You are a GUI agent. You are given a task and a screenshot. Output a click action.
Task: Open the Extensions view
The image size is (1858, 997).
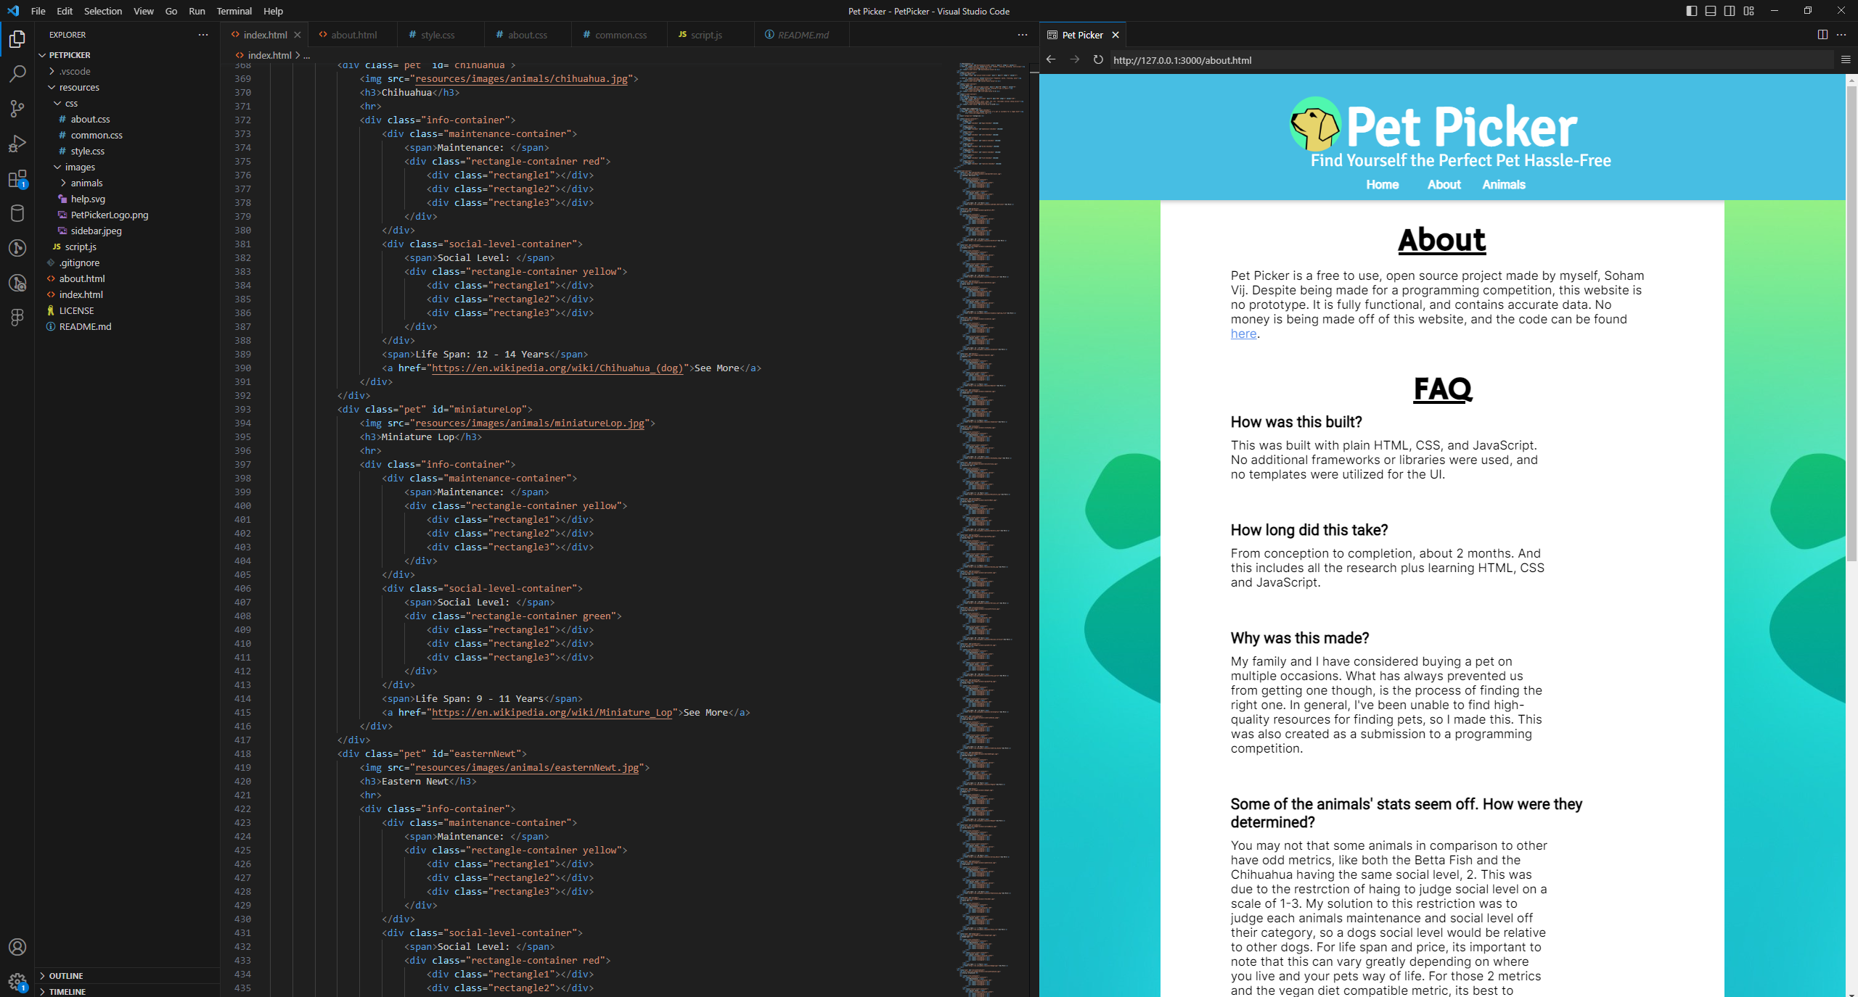point(17,178)
